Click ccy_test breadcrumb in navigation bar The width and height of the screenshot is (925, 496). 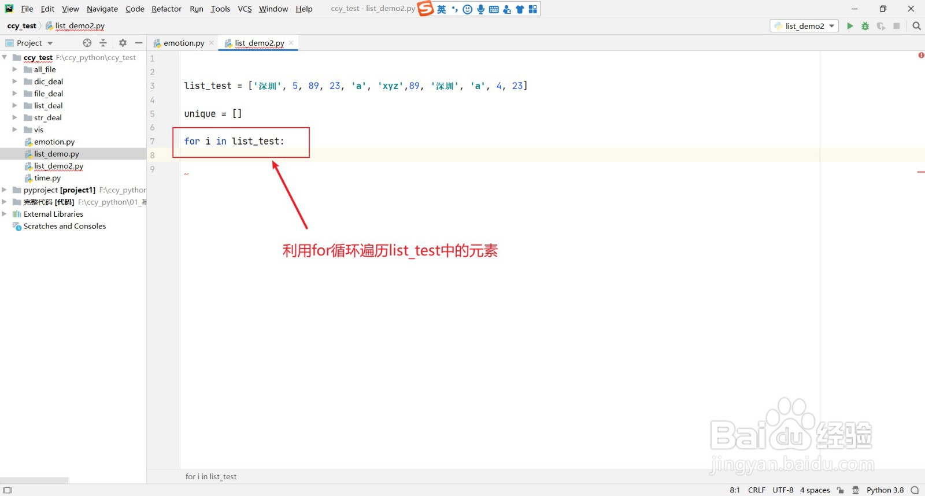tap(21, 26)
